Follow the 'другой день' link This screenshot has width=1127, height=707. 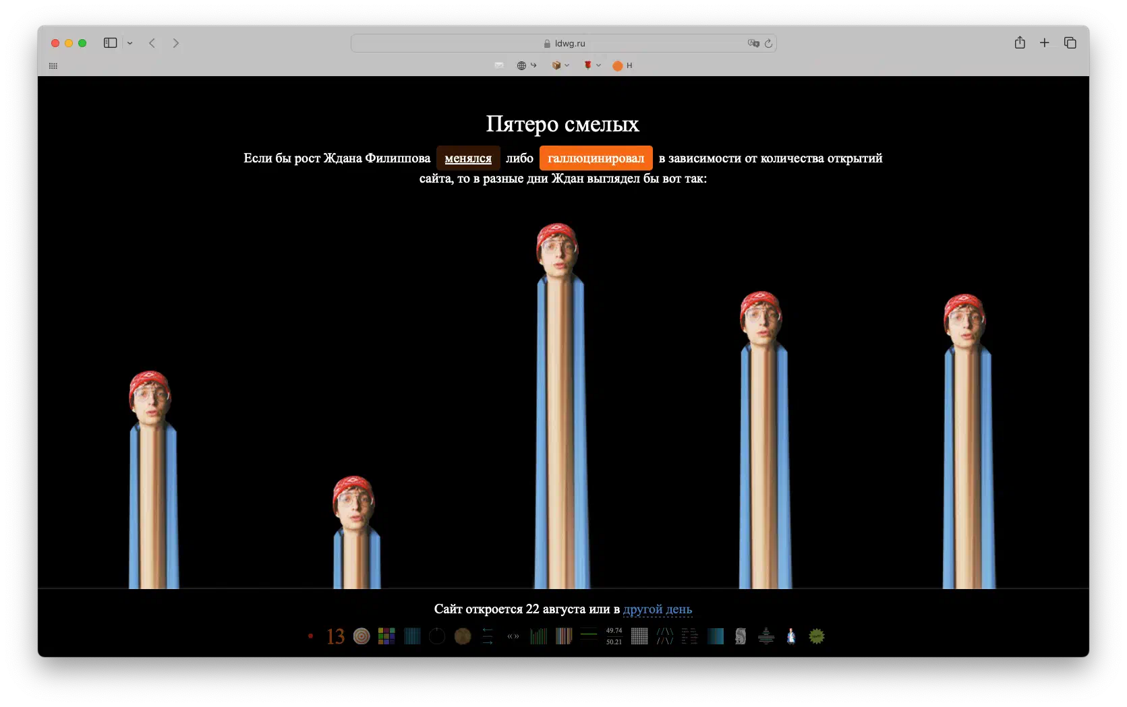click(x=658, y=609)
